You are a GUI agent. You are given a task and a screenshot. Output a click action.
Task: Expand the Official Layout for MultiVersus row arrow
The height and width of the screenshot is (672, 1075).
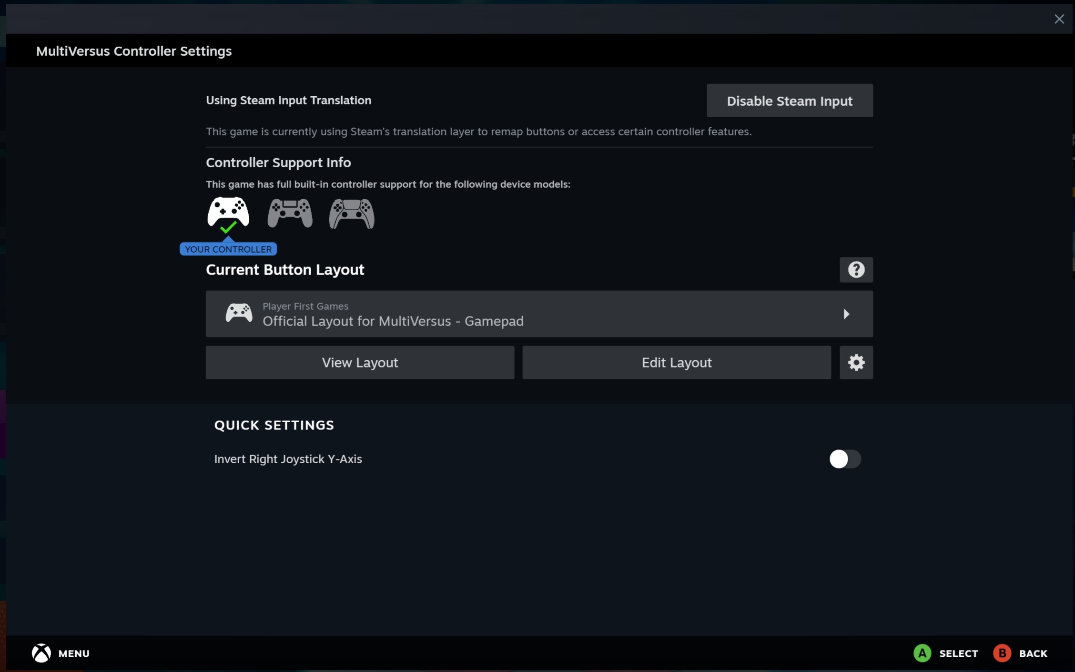(846, 314)
